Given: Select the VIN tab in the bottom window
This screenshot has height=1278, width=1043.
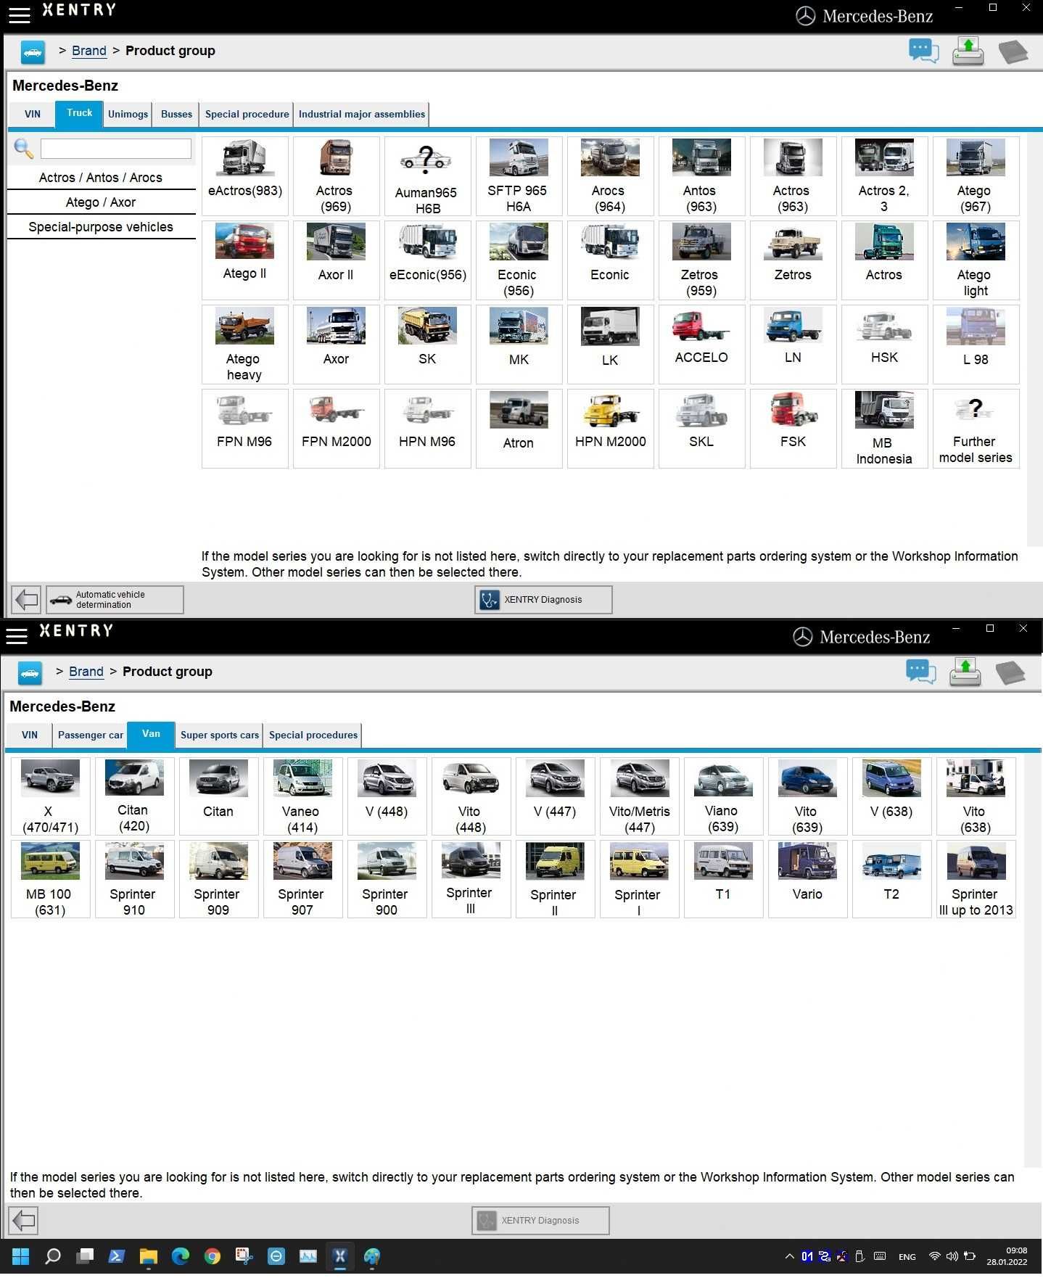Looking at the screenshot, I should pos(30,735).
